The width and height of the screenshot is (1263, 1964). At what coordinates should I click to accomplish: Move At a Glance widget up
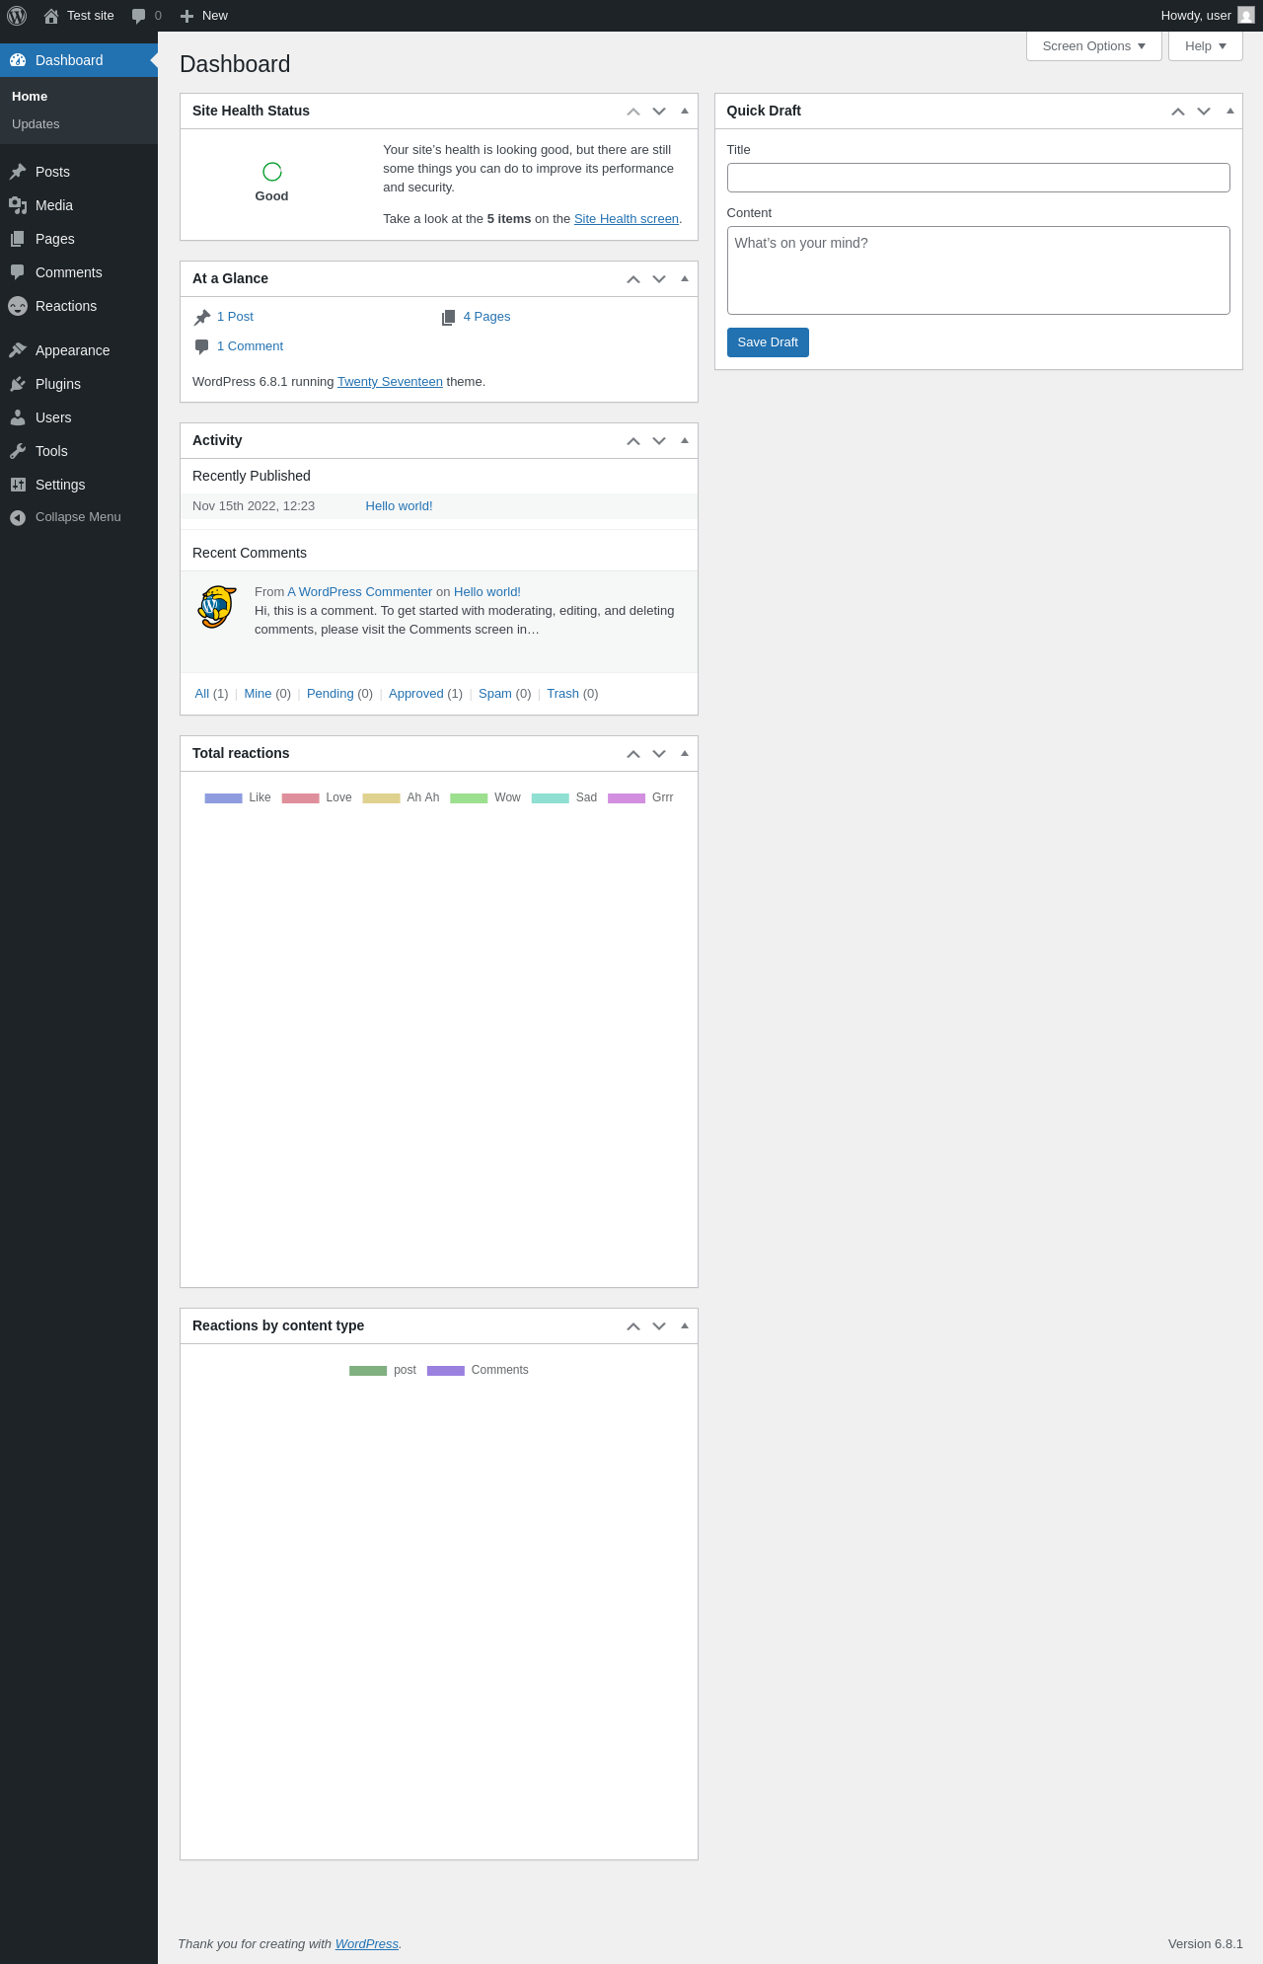point(633,279)
